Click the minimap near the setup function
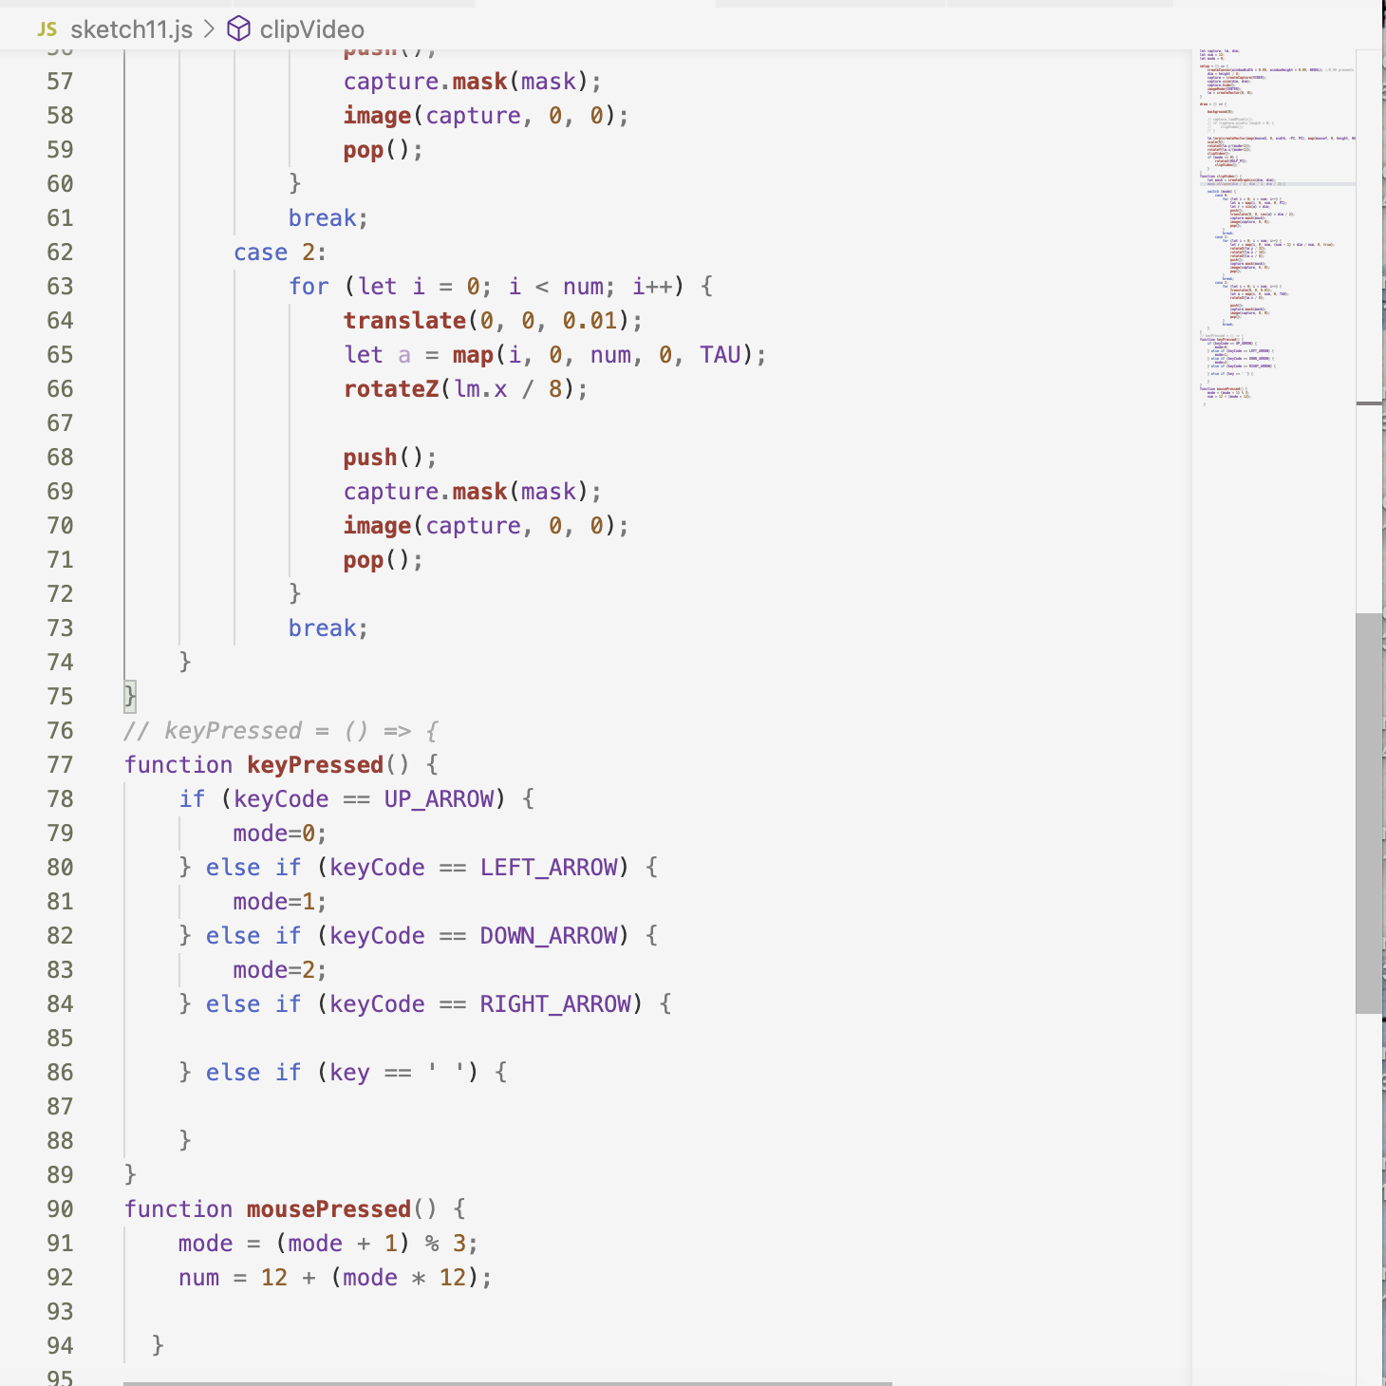Screen dimensions: 1386x1386 pos(1234,76)
